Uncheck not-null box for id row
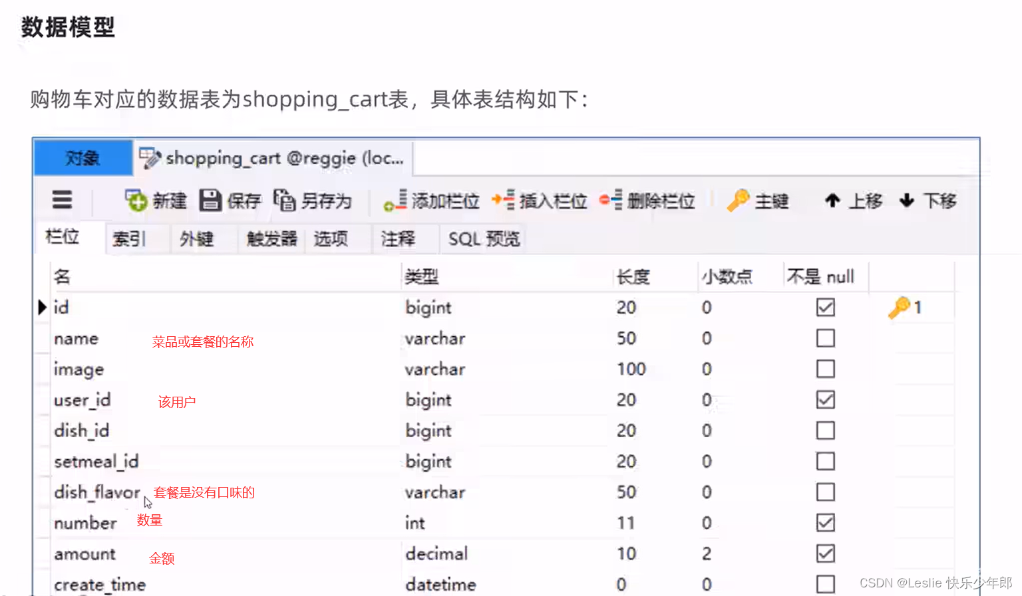Viewport: 1022px width, 596px height. click(x=826, y=308)
